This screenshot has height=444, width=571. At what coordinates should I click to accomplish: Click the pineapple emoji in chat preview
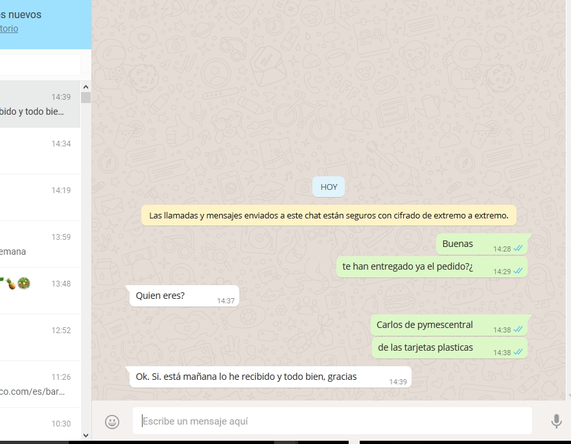point(11,283)
